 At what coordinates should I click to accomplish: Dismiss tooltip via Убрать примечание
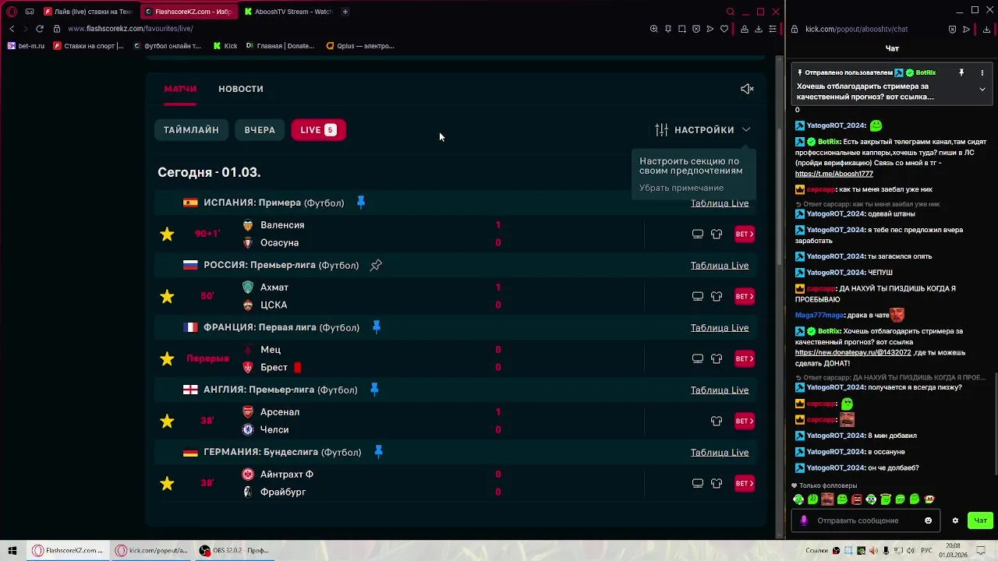coord(681,188)
